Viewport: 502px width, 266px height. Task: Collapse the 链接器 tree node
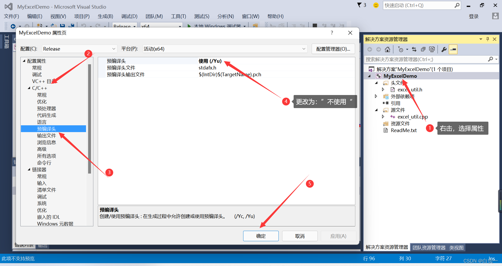point(29,169)
